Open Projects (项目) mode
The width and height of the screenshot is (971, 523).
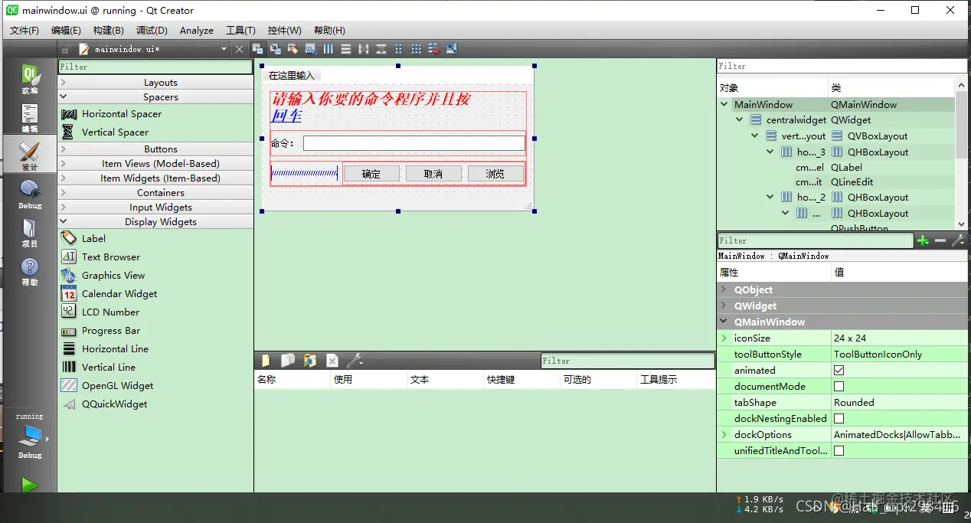click(29, 233)
